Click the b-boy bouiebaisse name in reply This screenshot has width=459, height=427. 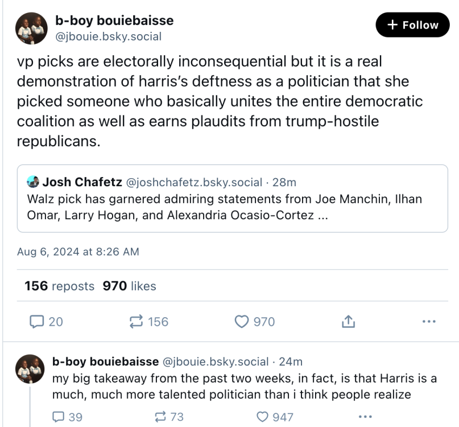pyautogui.click(x=105, y=362)
